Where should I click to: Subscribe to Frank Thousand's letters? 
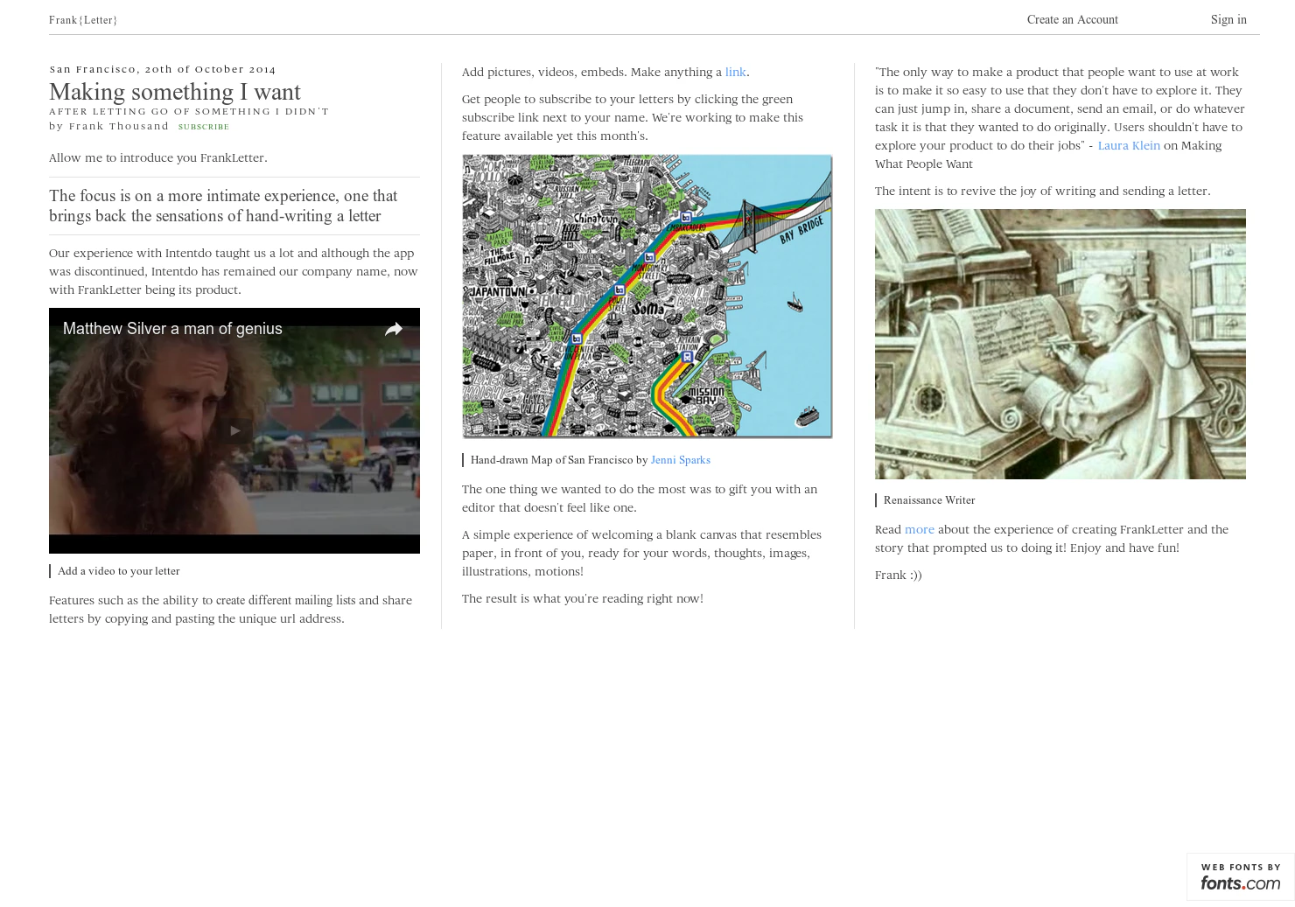click(x=204, y=127)
